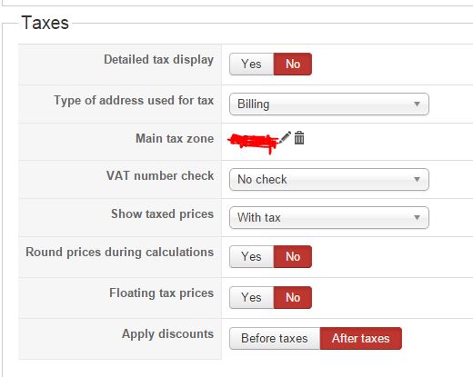Choose No for Floating tax prices
This screenshot has height=377, width=473.
tap(293, 298)
